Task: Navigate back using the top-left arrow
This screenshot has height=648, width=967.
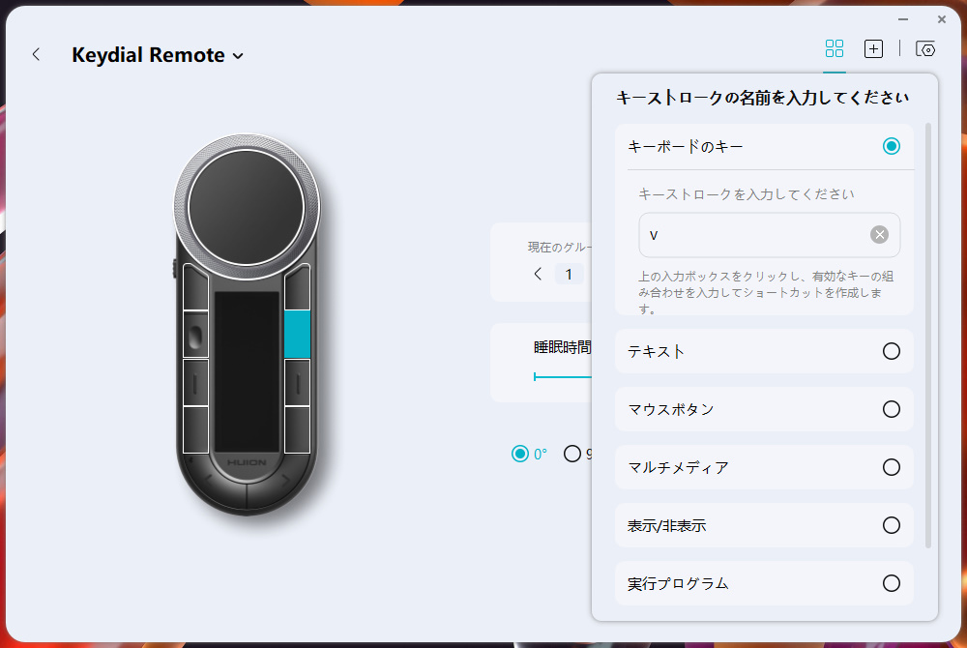Action: [x=36, y=54]
